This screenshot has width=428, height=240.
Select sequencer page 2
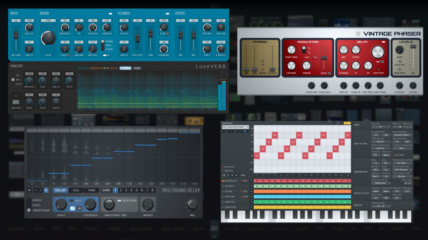click(227, 175)
